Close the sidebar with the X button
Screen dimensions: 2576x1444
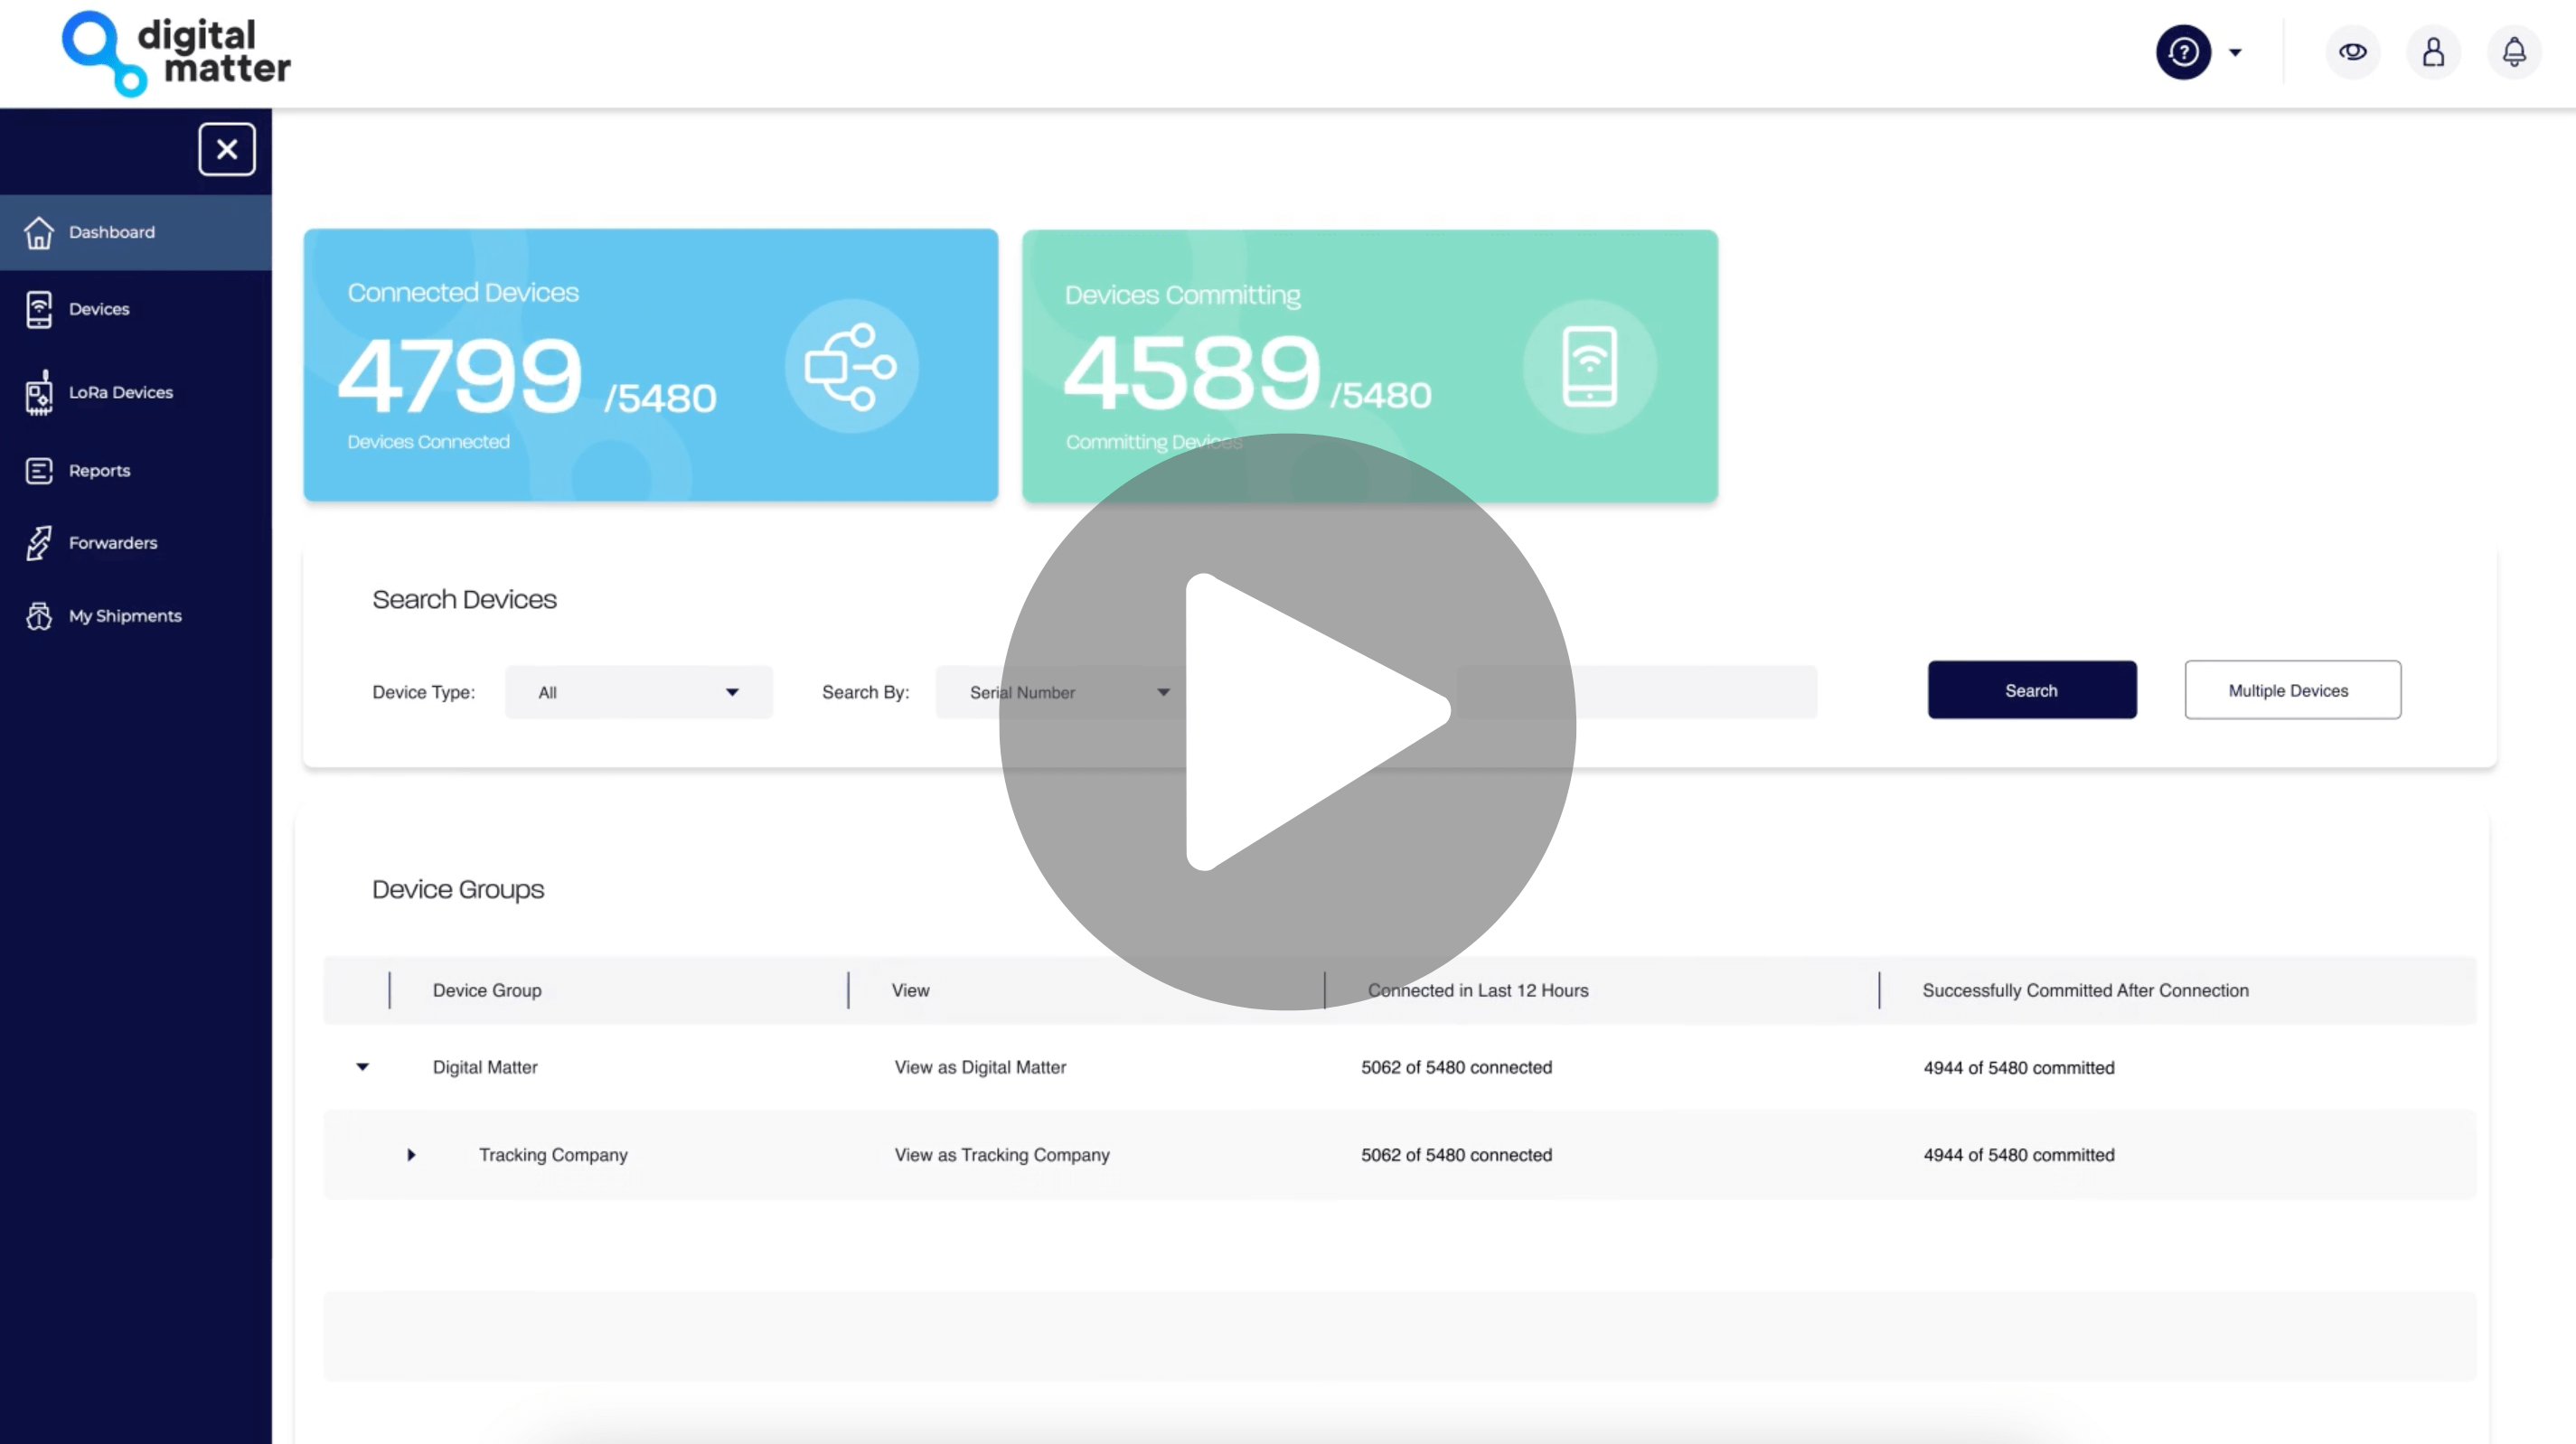pyautogui.click(x=227, y=150)
